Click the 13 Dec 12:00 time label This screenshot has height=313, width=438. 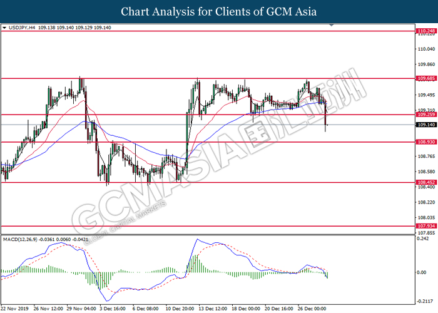click(213, 309)
